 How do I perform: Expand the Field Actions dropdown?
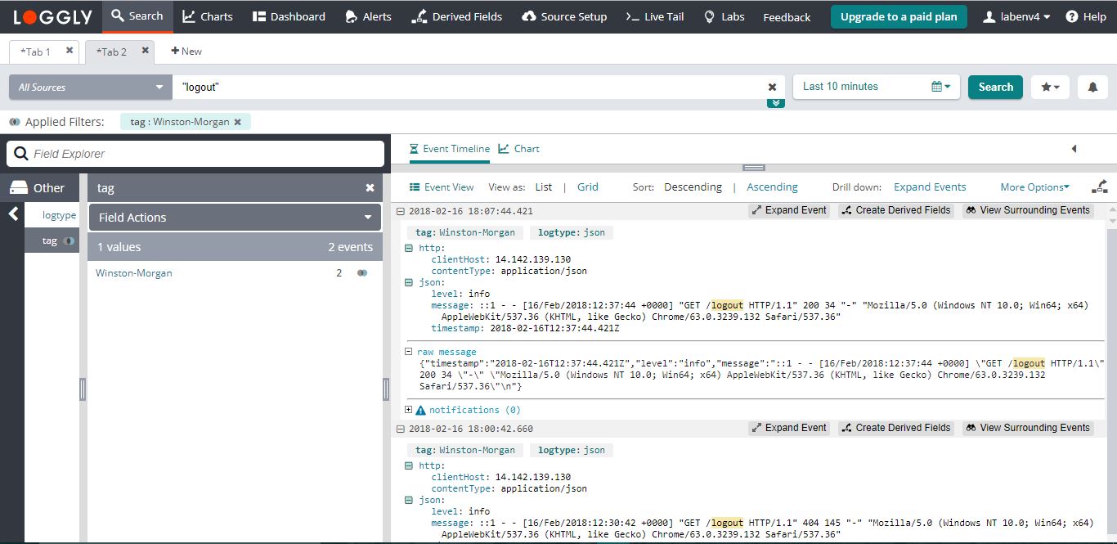[x=235, y=218]
